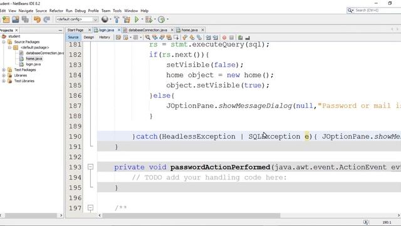Switch to History view
The image size is (401, 226).
click(105, 38)
